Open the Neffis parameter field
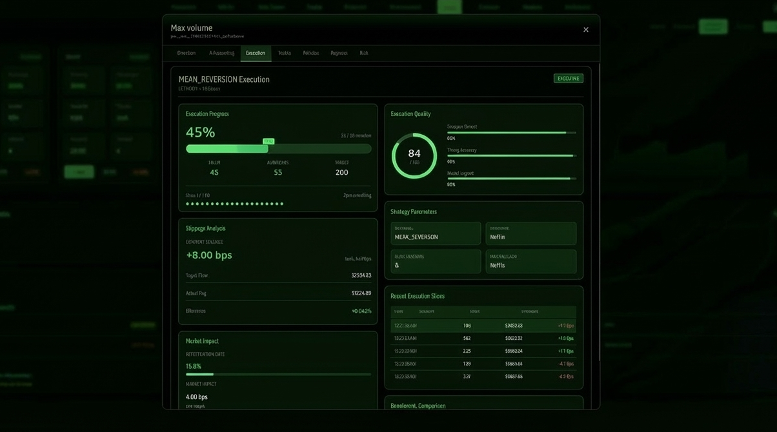This screenshot has height=432, width=777. coord(530,262)
